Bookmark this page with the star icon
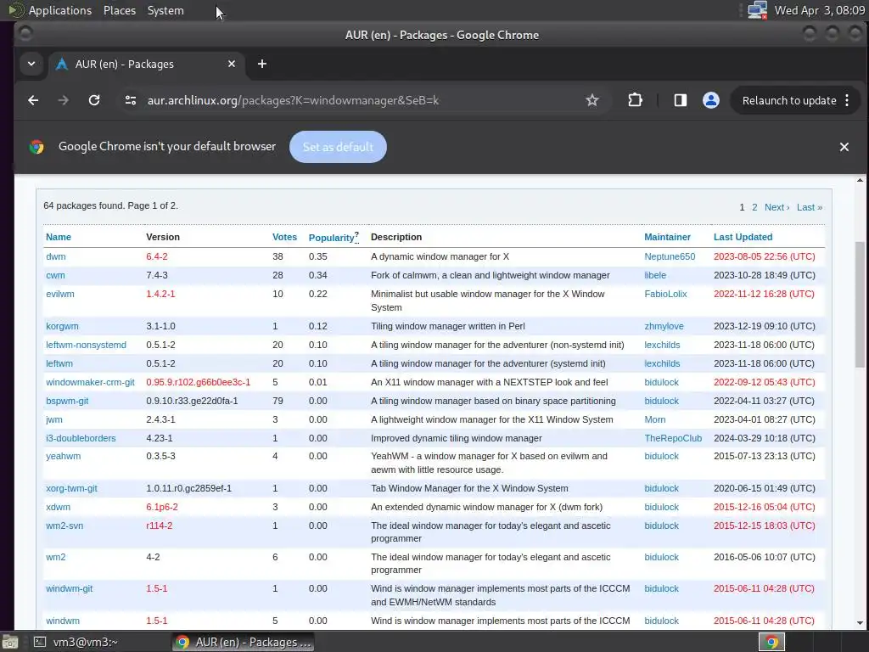869x652 pixels. pyautogui.click(x=591, y=100)
